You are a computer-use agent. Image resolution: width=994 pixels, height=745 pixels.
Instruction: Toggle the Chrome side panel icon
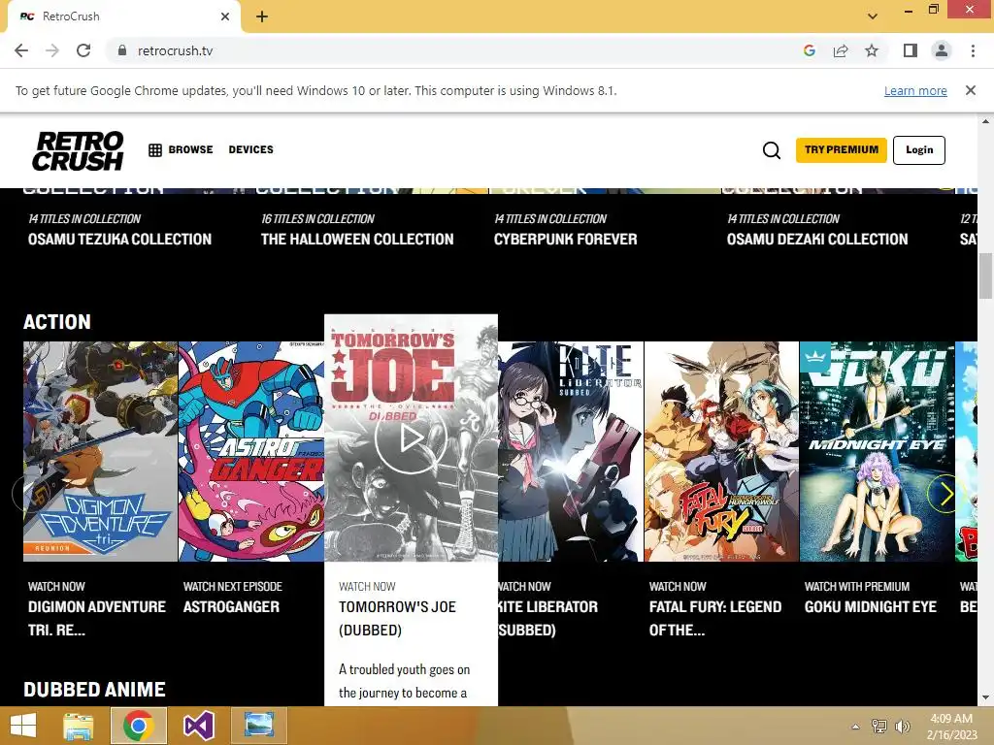coord(911,50)
